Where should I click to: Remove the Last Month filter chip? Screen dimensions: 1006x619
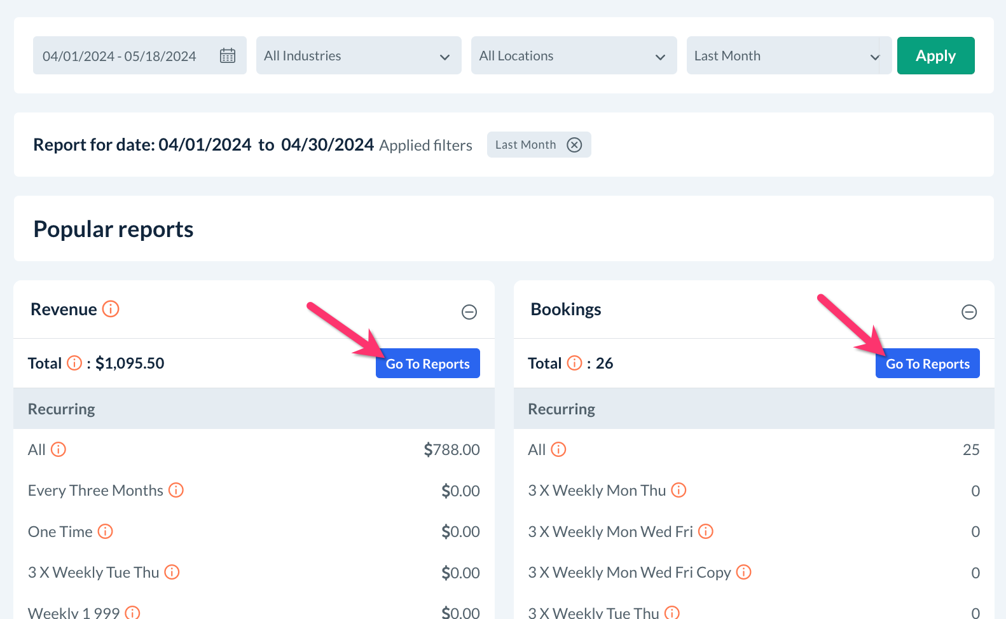(574, 145)
